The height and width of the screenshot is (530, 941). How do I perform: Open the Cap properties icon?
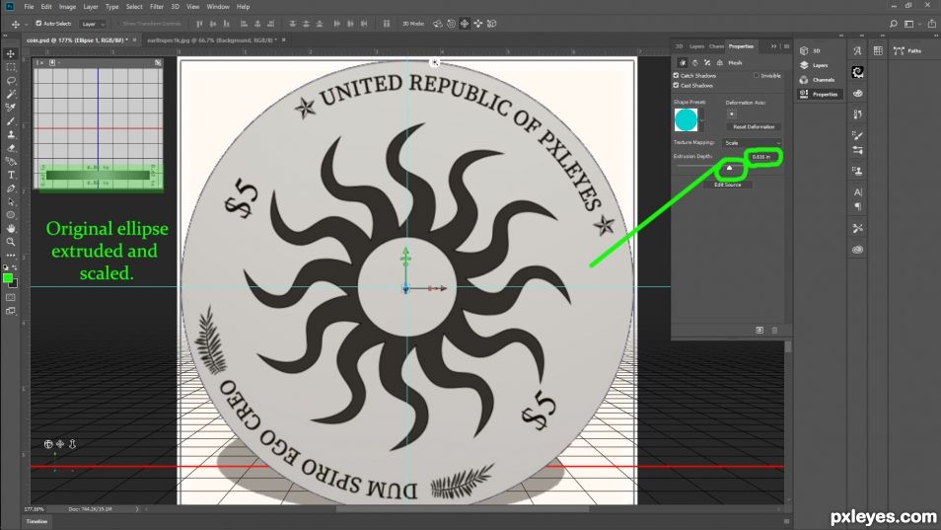point(707,62)
